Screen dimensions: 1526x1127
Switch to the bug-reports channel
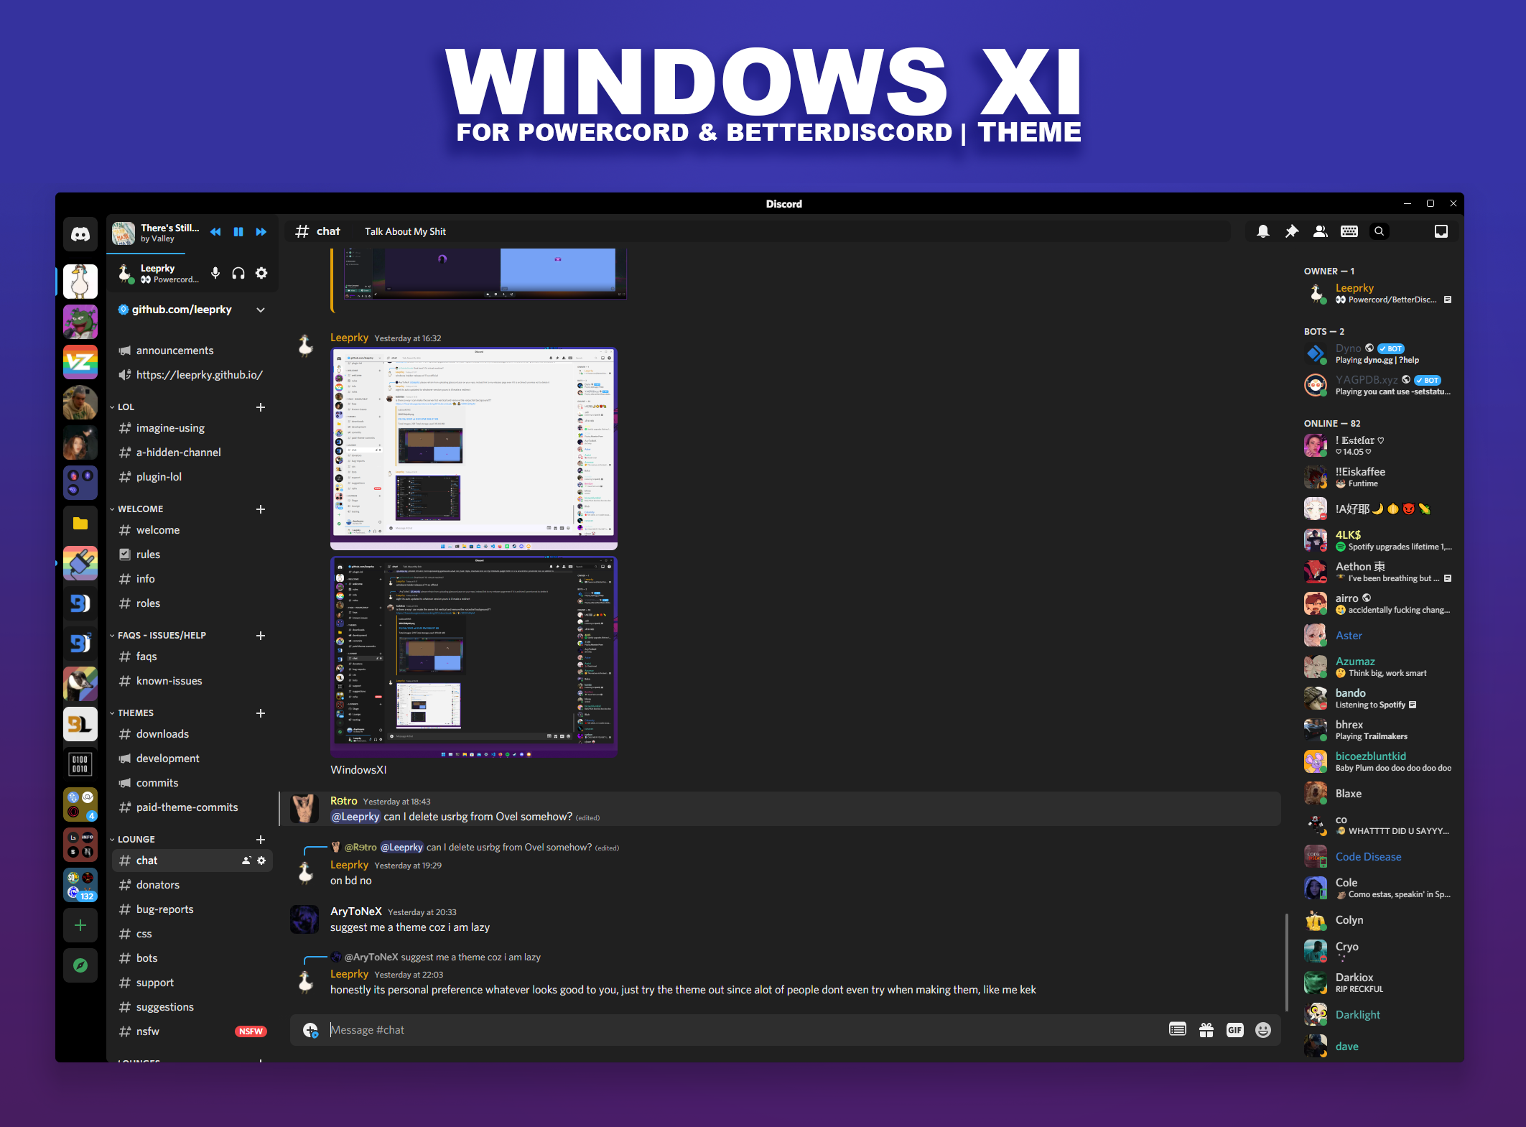coord(164,909)
